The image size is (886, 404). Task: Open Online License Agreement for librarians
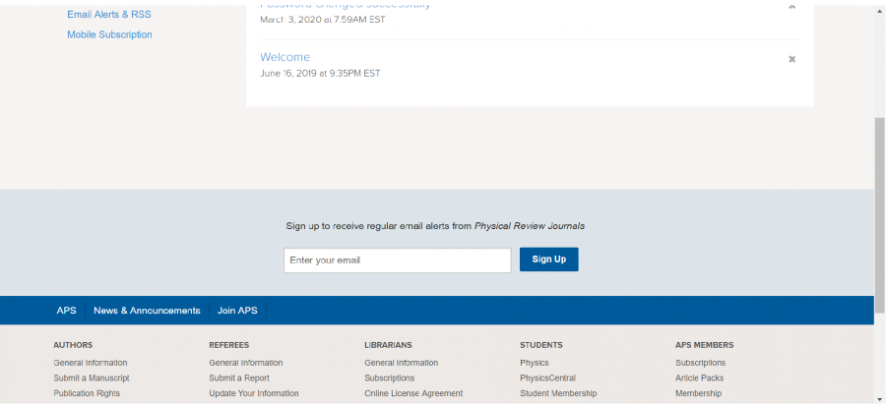413,393
